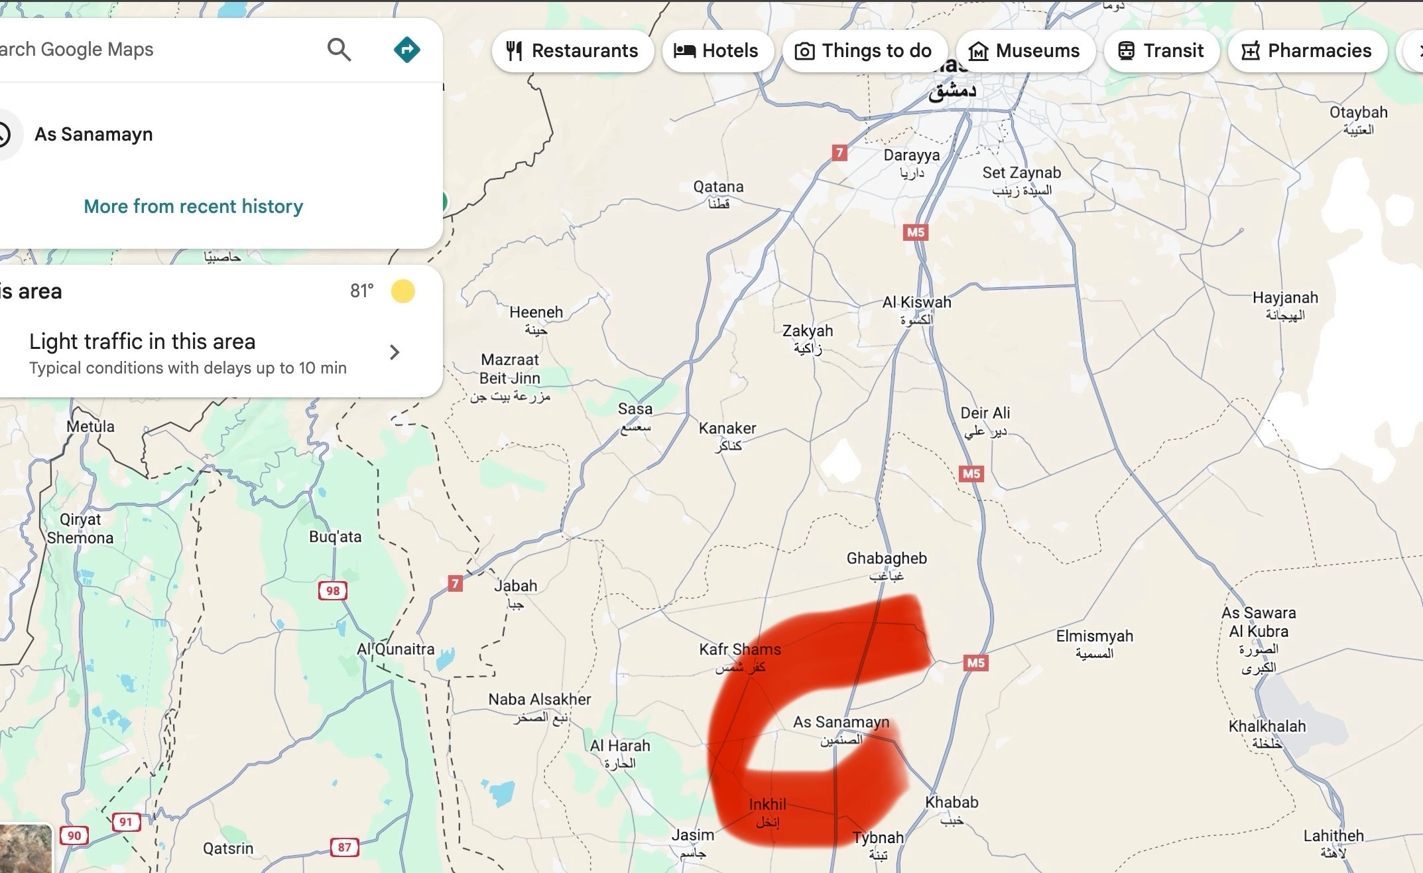Click the Al Qunaitra town label
Viewport: 1423px width, 873px height.
[396, 649]
